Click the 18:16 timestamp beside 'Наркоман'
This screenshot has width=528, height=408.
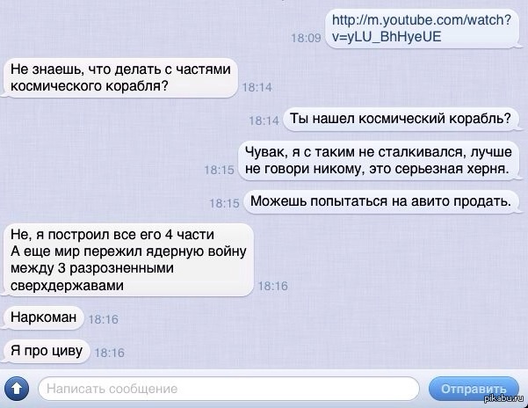coord(104,319)
